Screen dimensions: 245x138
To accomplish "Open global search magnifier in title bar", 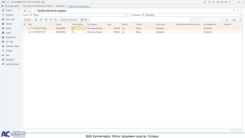I will click(218, 2).
